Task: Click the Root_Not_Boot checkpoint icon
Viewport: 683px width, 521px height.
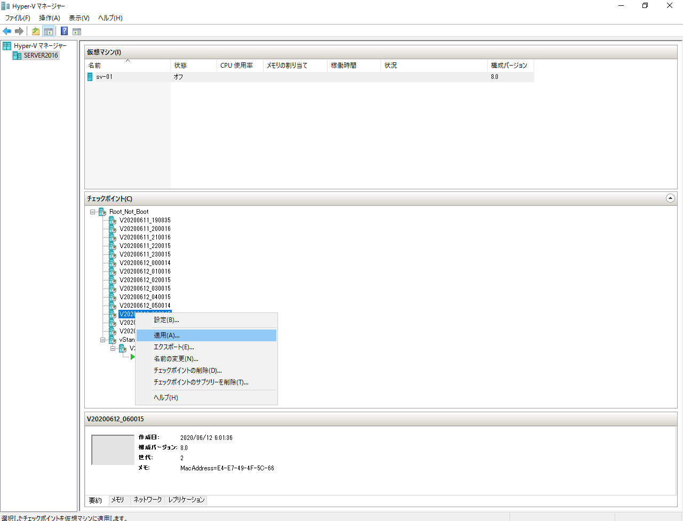Action: (x=102, y=212)
